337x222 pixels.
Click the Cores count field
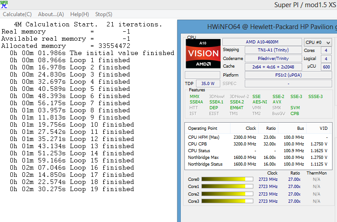coord(326,51)
